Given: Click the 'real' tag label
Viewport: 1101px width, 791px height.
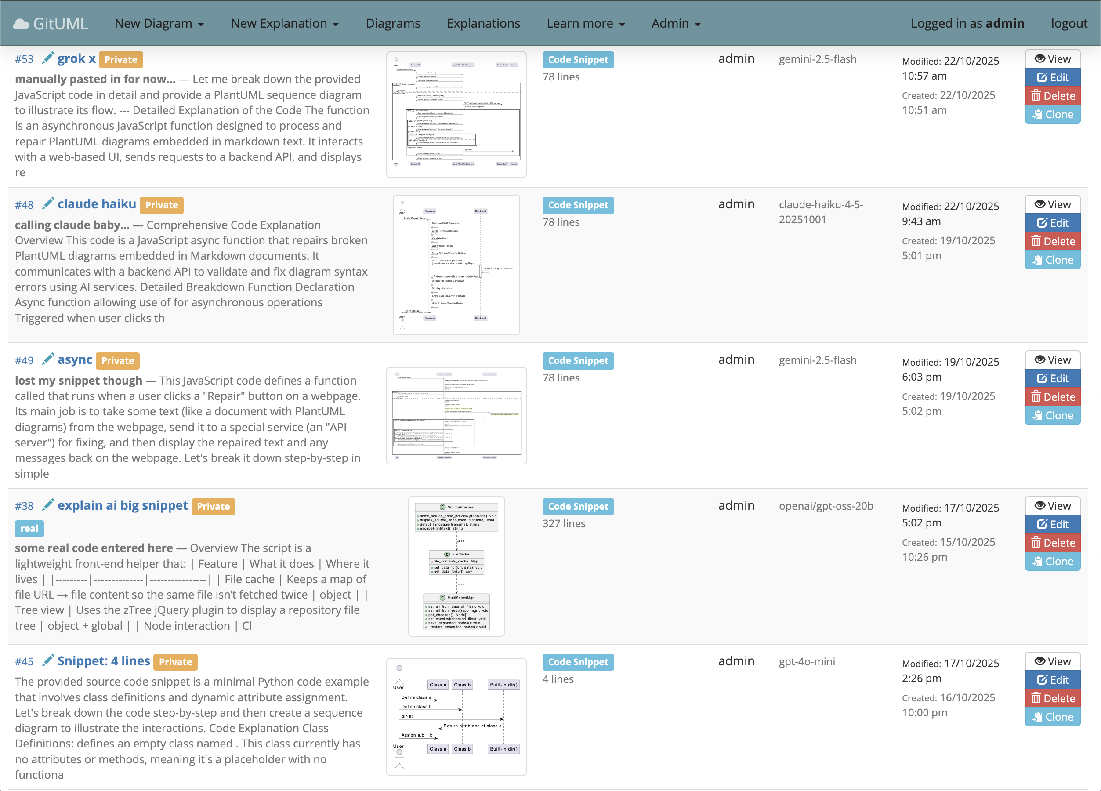Looking at the screenshot, I should [x=29, y=528].
